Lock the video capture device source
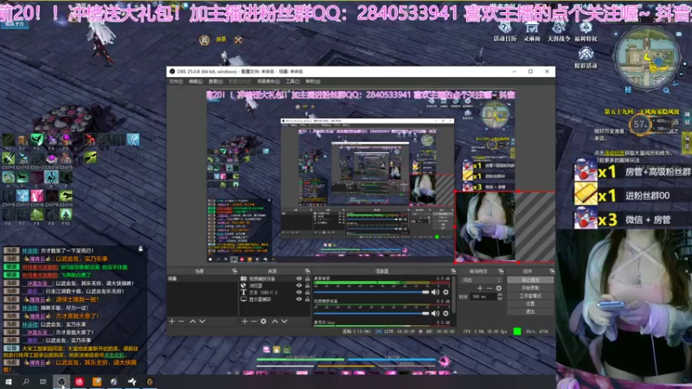The image size is (692, 389). (x=307, y=278)
